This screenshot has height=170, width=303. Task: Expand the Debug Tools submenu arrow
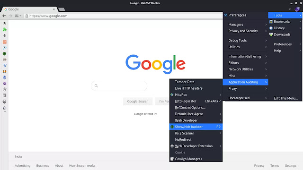[266, 41]
